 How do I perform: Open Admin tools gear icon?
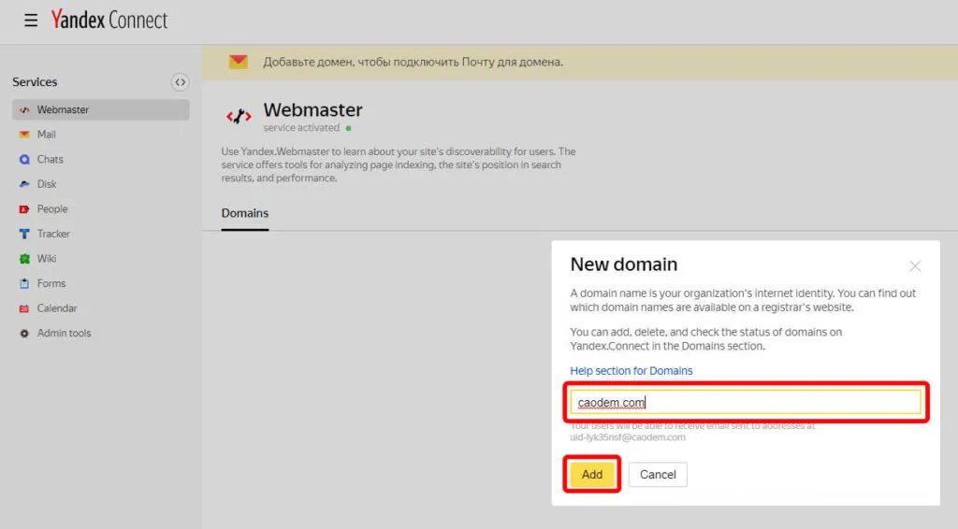point(25,334)
